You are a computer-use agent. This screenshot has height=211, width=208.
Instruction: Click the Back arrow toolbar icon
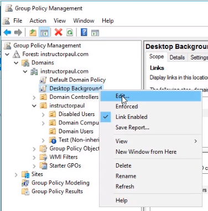click(7, 33)
